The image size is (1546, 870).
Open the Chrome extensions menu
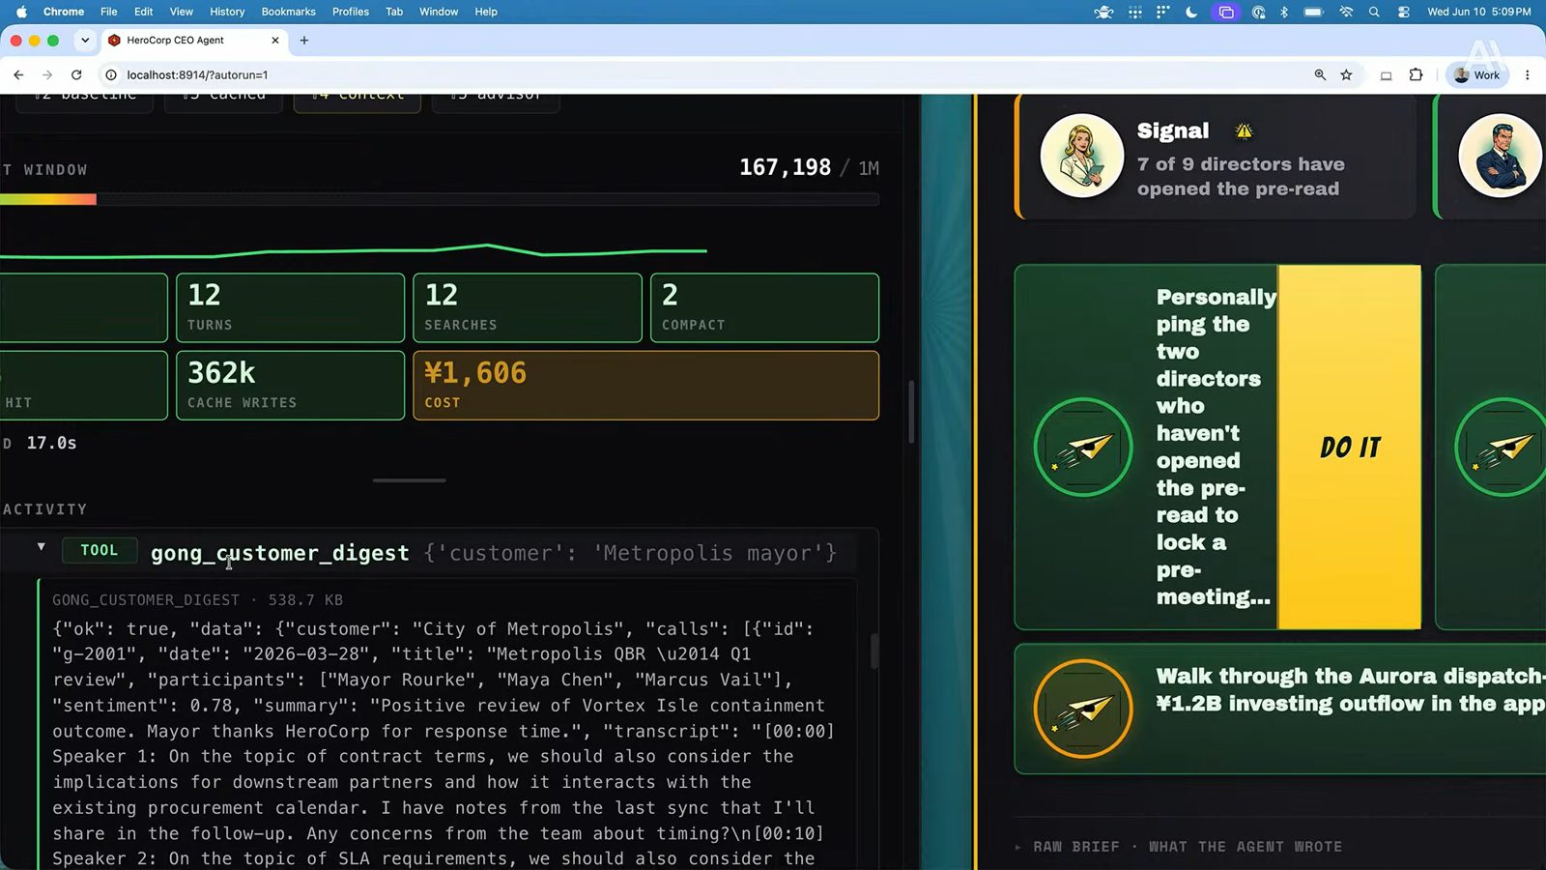click(1416, 74)
